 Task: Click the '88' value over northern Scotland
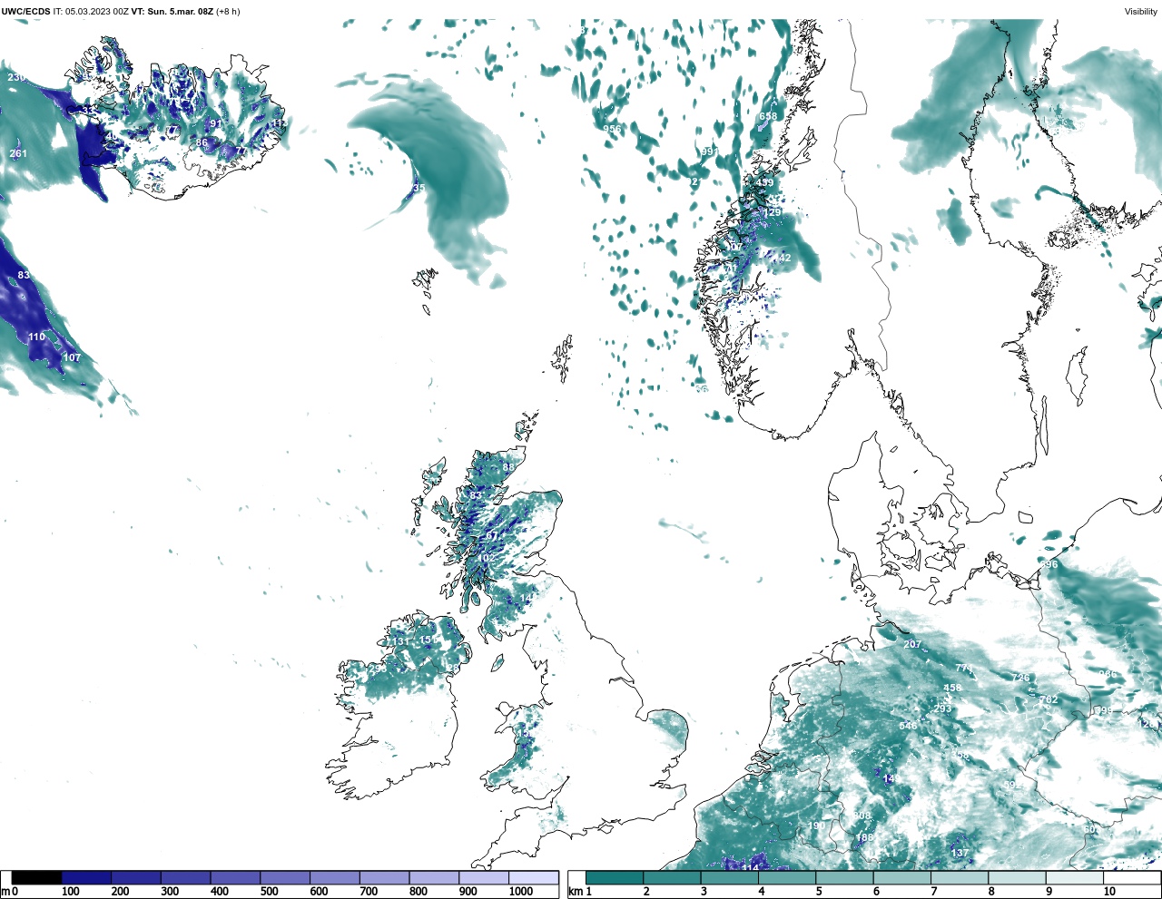[508, 467]
